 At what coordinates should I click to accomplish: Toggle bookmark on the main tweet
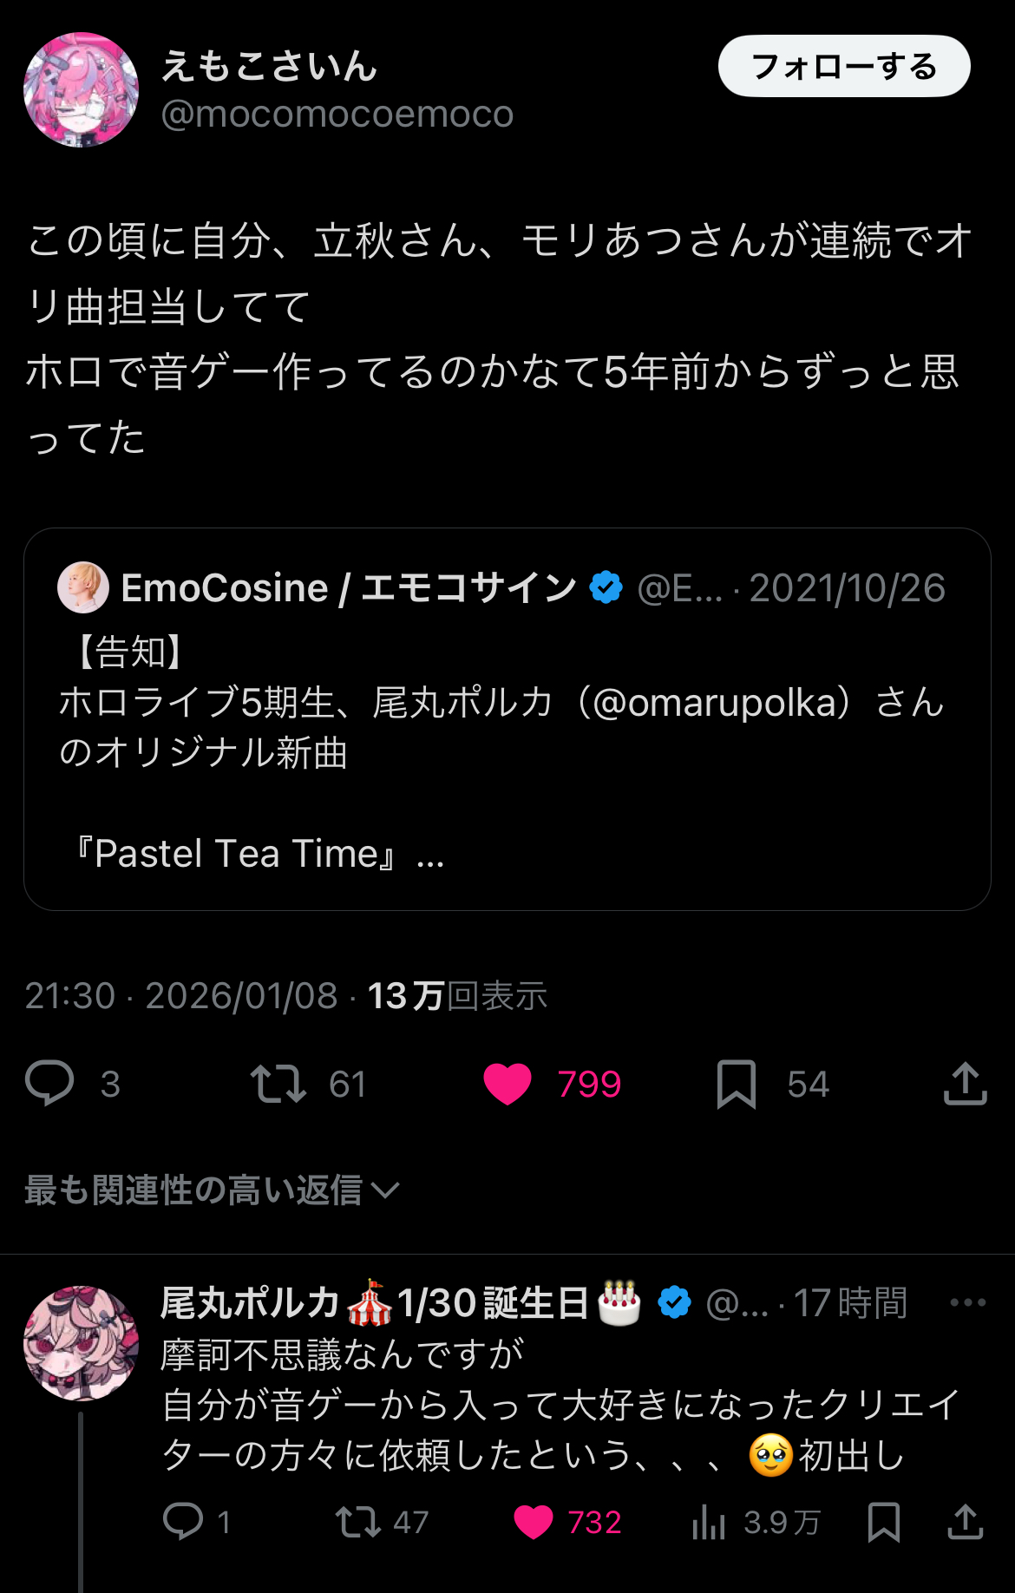(737, 1083)
